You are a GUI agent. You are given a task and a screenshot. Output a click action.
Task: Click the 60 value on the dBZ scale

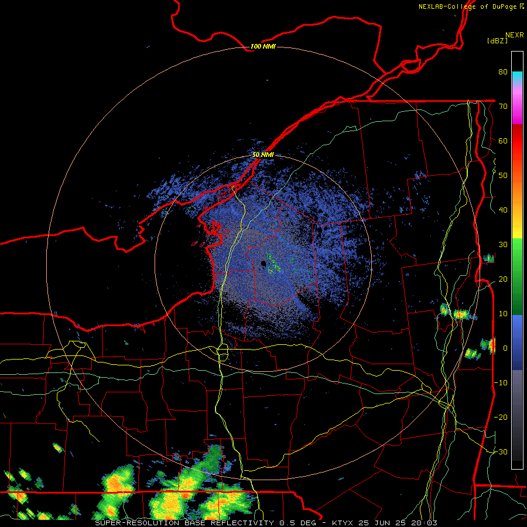(503, 141)
